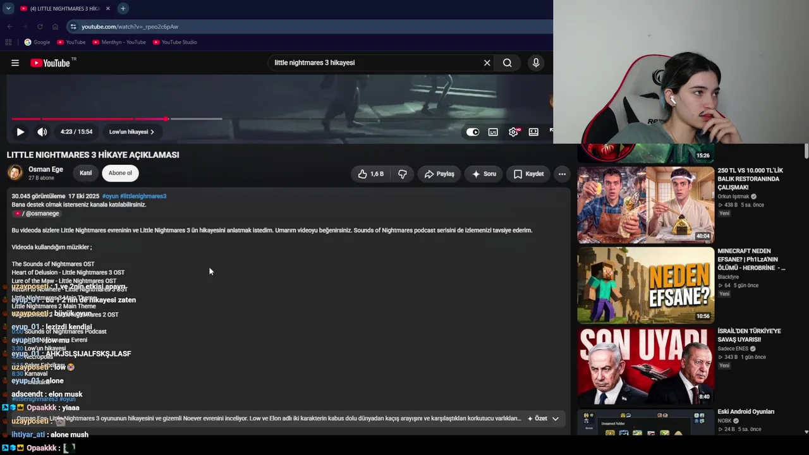Image resolution: width=809 pixels, height=455 pixels.
Task: Open the Eski Android Oyunları thumbnail
Action: pyautogui.click(x=645, y=422)
